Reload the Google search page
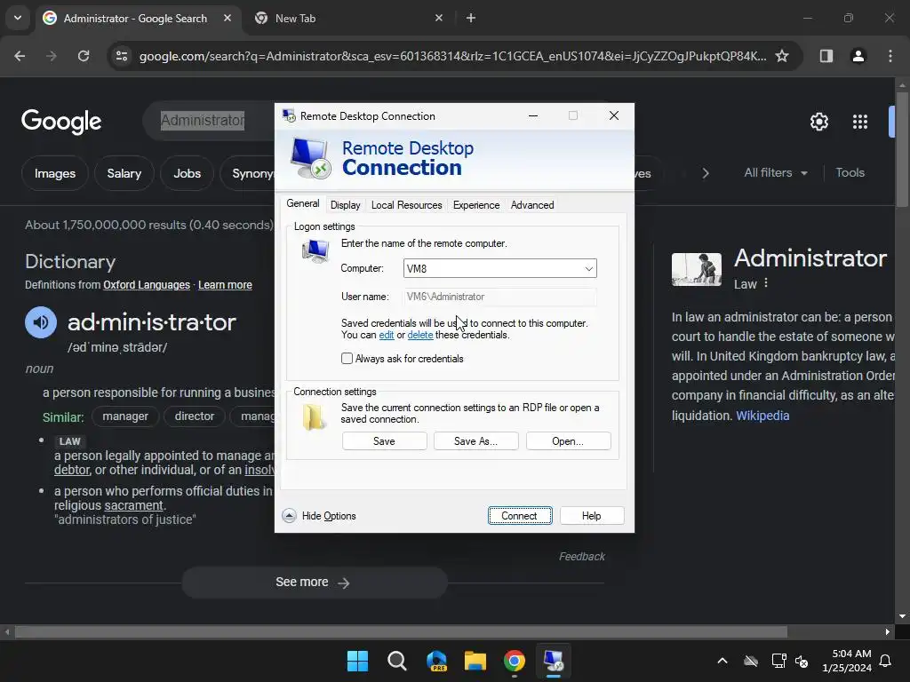The image size is (910, 682). click(x=84, y=56)
